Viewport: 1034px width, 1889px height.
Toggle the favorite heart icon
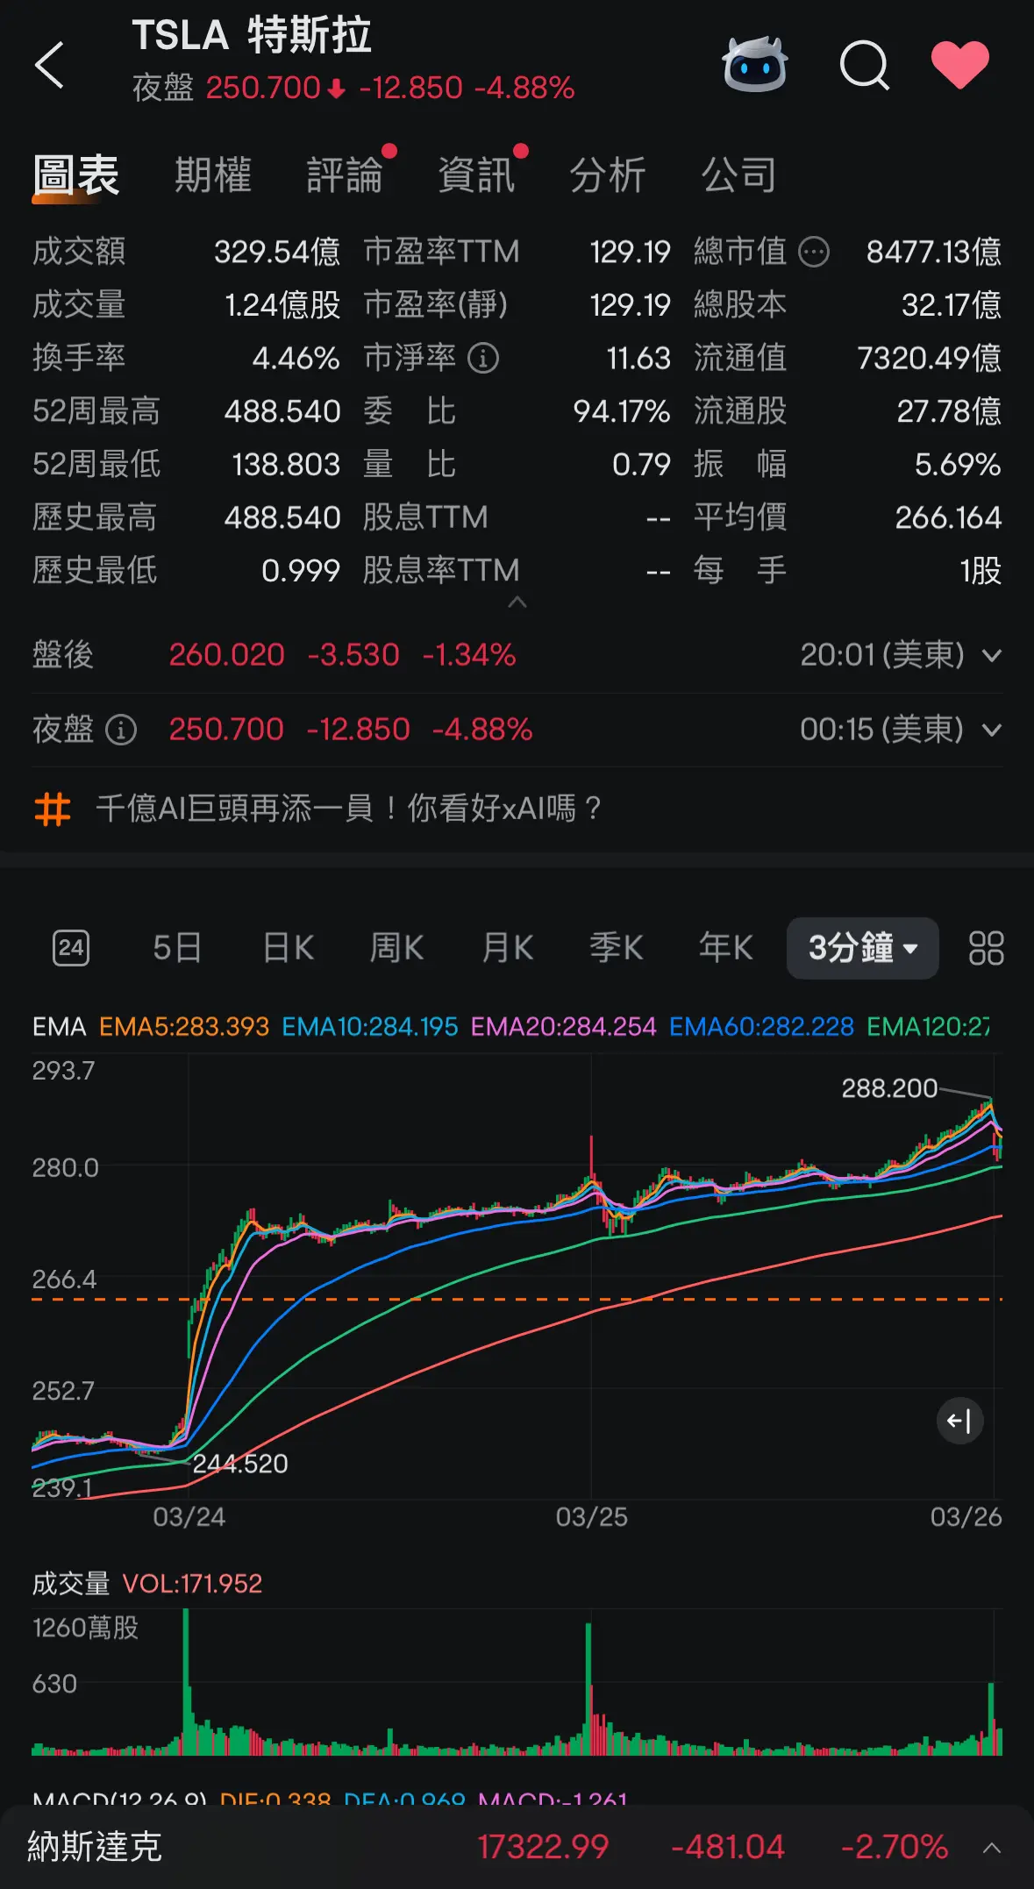(x=960, y=65)
